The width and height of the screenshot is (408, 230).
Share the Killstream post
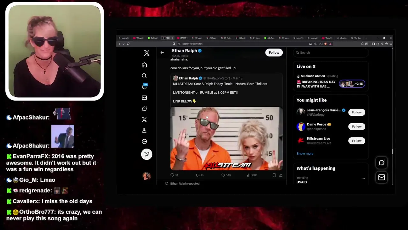tap(280, 175)
